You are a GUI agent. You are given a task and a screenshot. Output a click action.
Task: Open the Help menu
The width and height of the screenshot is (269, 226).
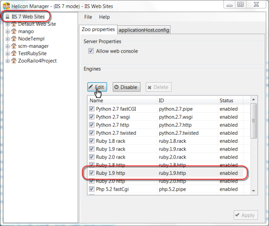point(104,17)
